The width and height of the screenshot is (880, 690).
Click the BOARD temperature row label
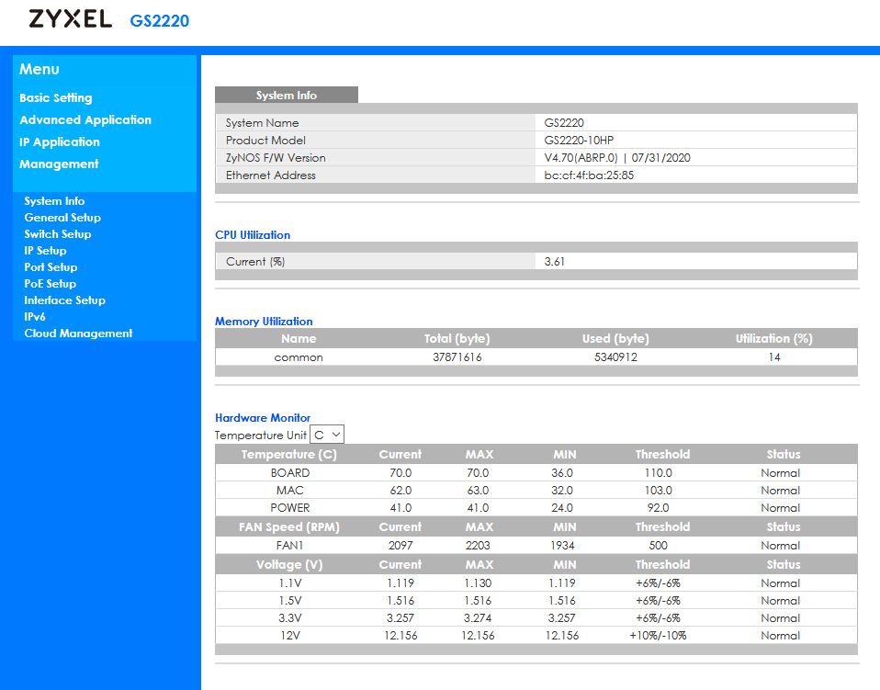click(290, 473)
